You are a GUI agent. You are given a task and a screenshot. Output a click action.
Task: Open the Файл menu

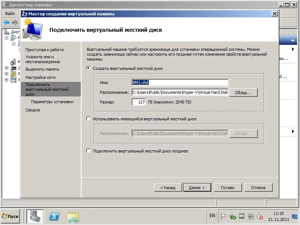pos(10,13)
